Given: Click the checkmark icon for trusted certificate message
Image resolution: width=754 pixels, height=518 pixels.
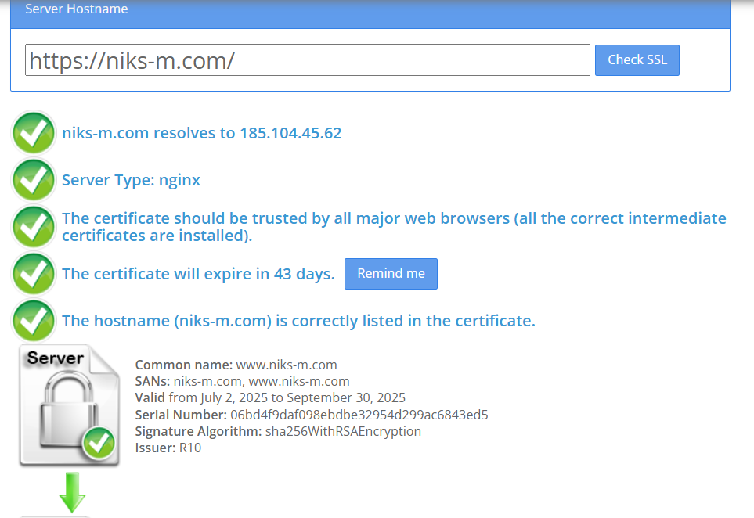Looking at the screenshot, I should click(34, 226).
